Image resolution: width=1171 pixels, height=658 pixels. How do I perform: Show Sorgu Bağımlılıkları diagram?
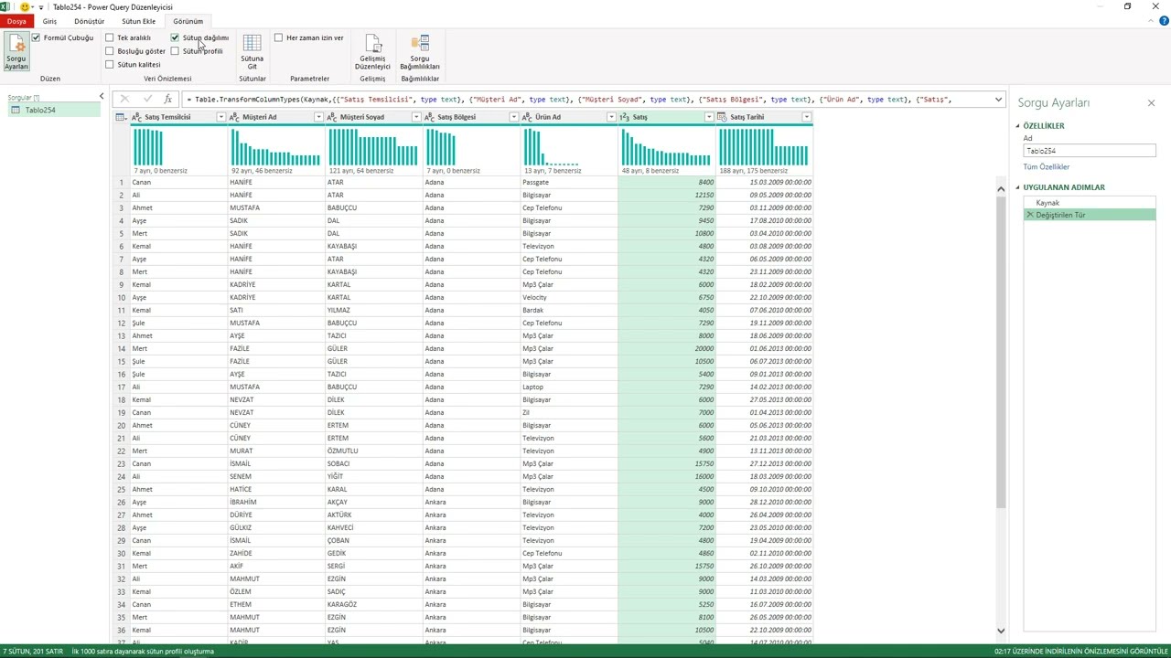click(x=420, y=52)
